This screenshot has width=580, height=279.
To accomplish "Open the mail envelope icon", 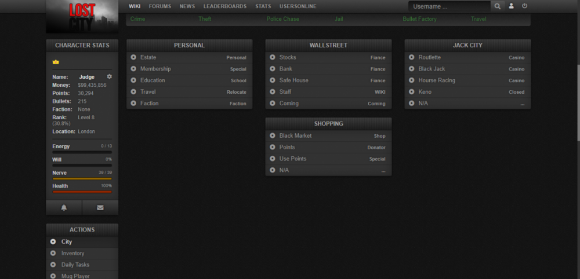I will coord(100,208).
